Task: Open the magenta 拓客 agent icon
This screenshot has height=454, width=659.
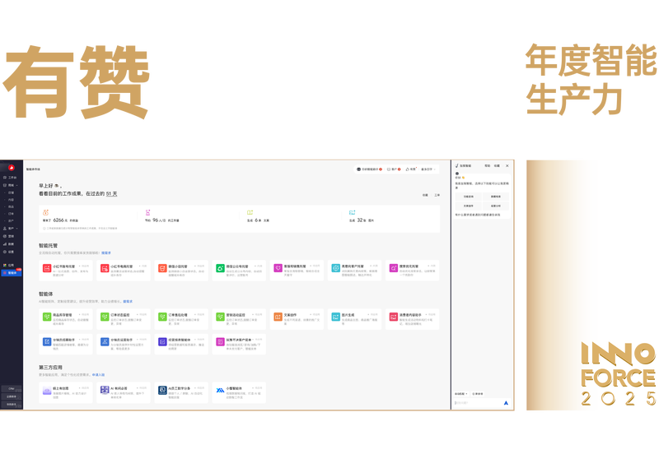Action: tap(220, 342)
